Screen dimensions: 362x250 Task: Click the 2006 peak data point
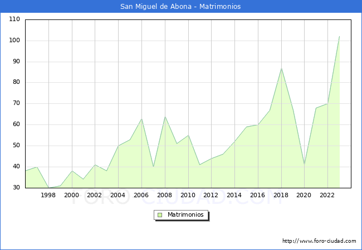pos(141,118)
